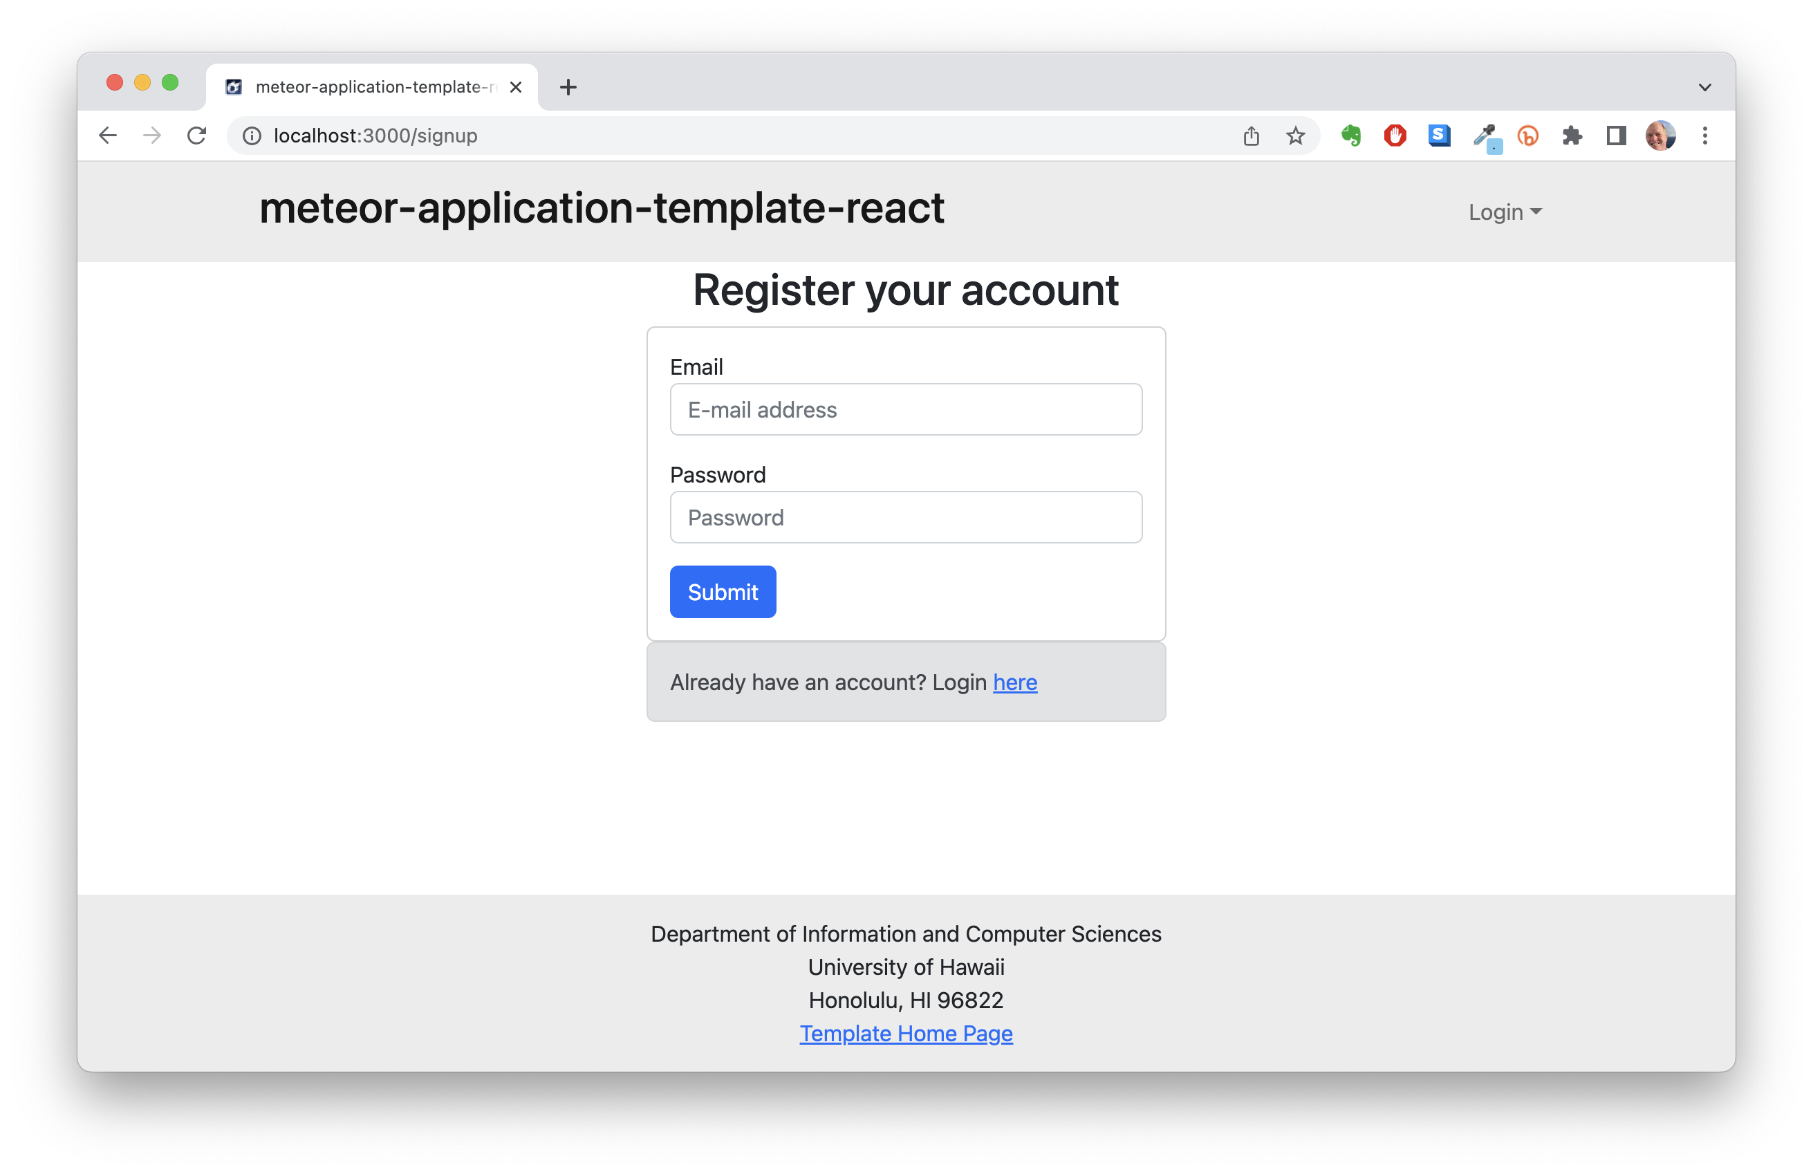Open the Evernote extension icon

1350,136
